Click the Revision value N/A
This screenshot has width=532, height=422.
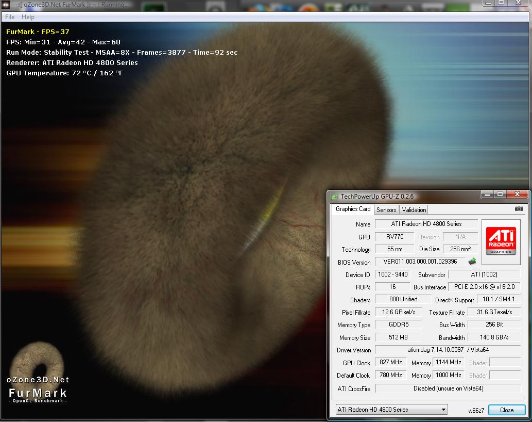(460, 236)
